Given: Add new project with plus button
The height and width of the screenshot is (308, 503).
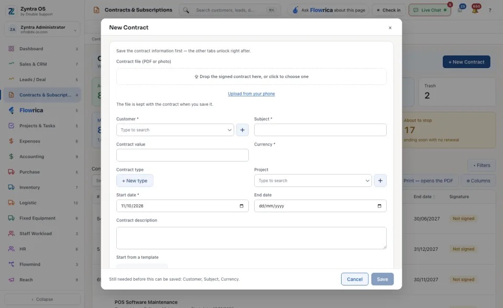Looking at the screenshot, I should [380, 181].
